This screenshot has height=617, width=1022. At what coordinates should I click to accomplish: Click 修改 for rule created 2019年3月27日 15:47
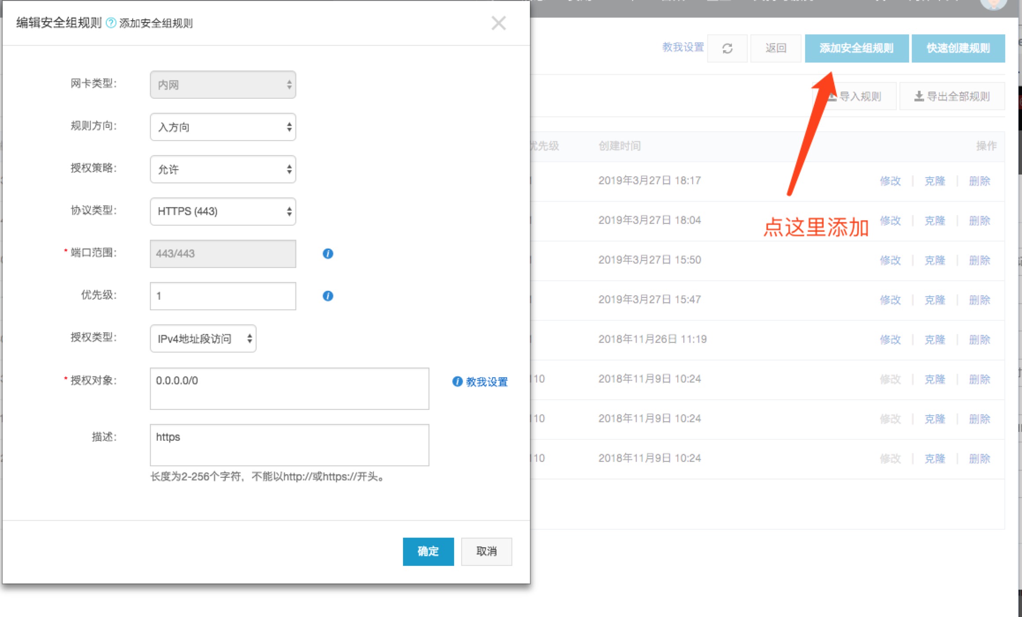[890, 300]
